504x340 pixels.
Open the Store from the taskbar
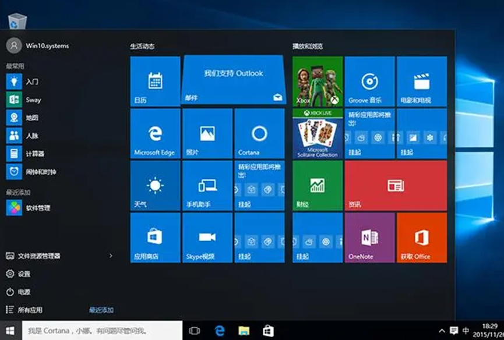click(x=268, y=331)
